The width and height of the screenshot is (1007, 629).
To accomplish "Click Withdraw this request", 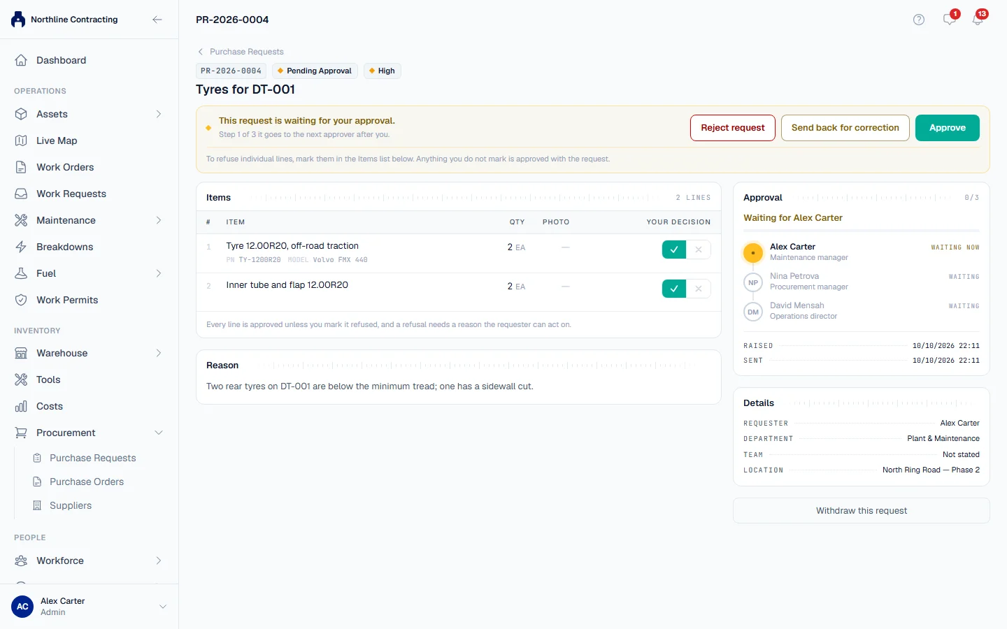I will click(862, 511).
